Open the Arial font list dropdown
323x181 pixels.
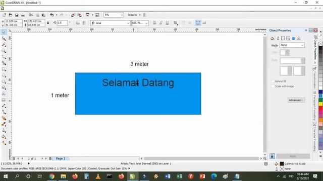(x=128, y=23)
